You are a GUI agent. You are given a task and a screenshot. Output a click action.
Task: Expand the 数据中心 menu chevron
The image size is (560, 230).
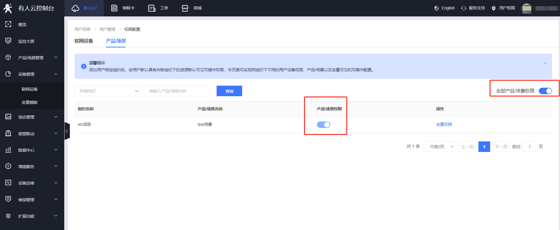point(56,150)
